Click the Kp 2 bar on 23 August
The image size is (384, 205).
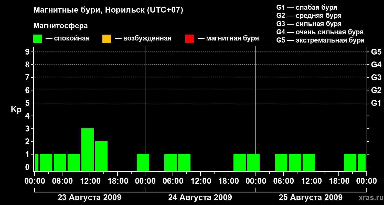tap(101, 156)
